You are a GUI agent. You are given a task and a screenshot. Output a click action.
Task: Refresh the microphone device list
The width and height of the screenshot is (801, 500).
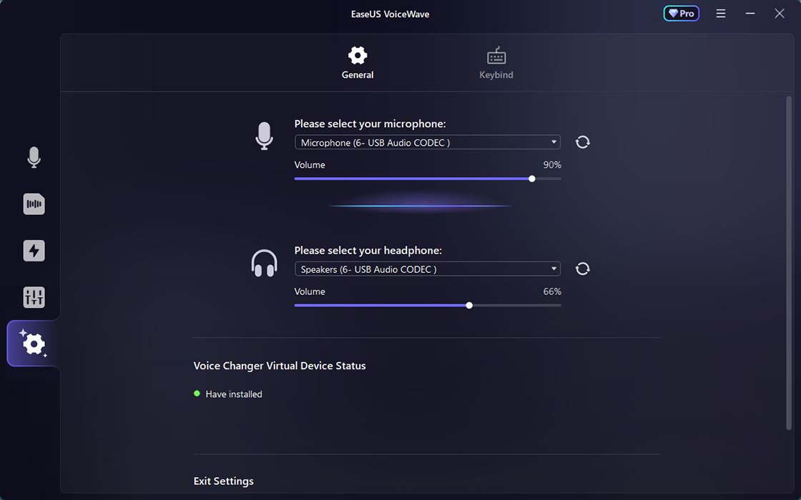582,142
